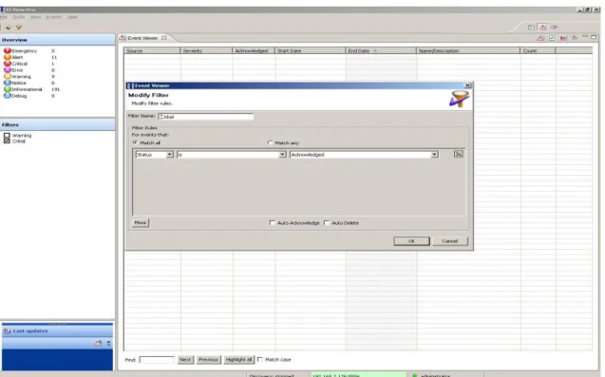Click the greyed export icon in Event Viewer toolbar
The height and width of the screenshot is (377, 605).
click(575, 38)
